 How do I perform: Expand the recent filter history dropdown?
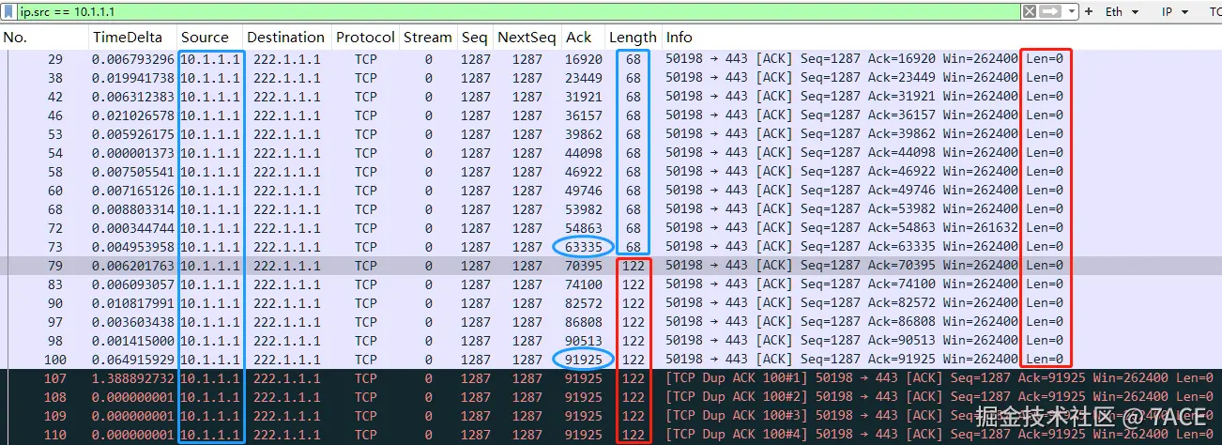(x=1072, y=11)
